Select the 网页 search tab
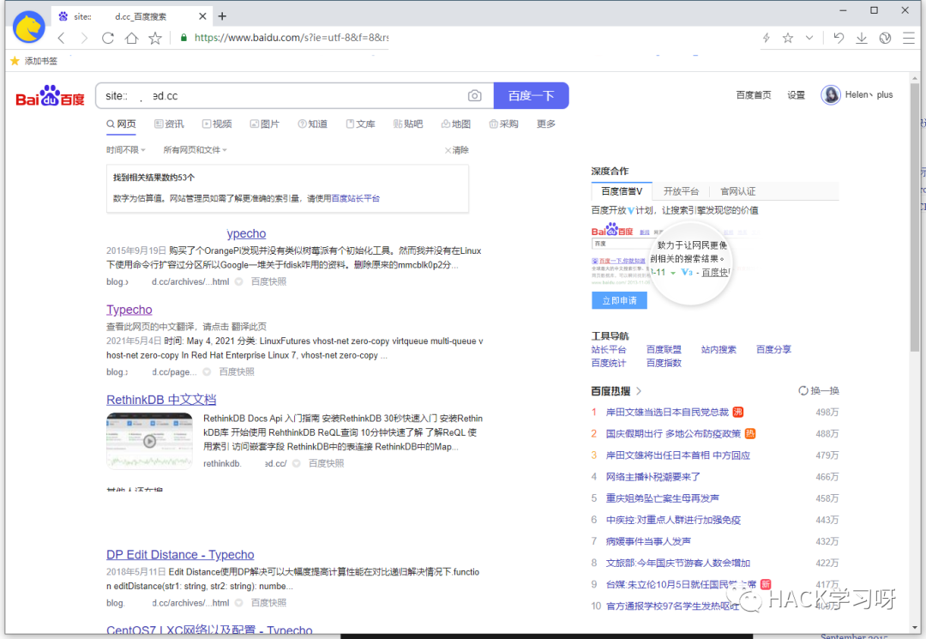Image resolution: width=926 pixels, height=639 pixels. coord(121,124)
